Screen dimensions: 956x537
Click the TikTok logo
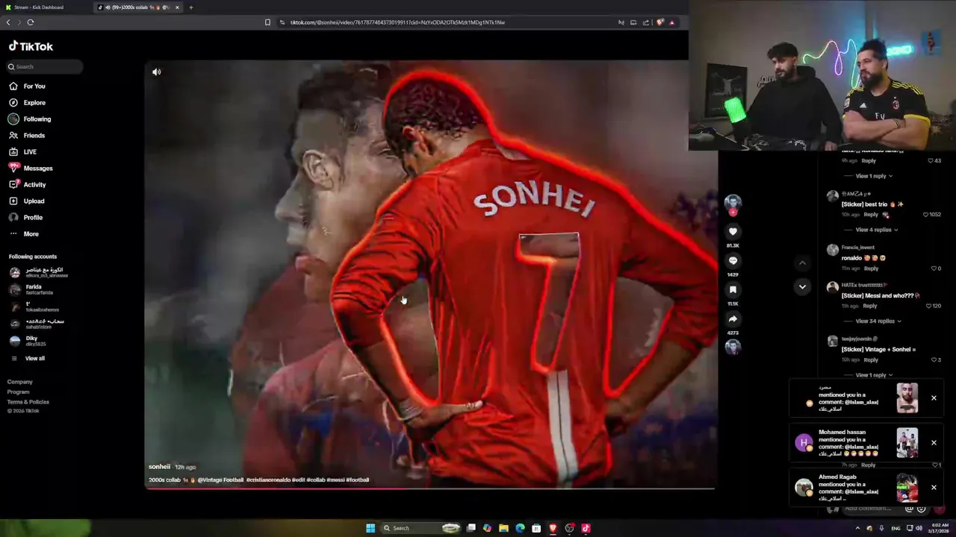(x=31, y=46)
